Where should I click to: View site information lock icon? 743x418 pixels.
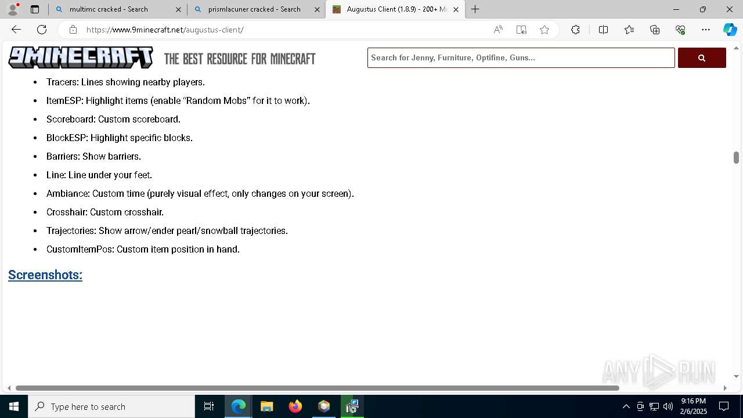click(x=73, y=30)
